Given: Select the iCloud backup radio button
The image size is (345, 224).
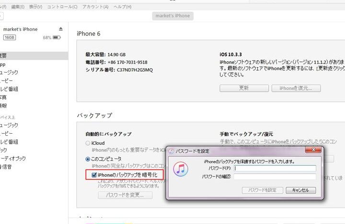Looking at the screenshot, I should (x=88, y=143).
